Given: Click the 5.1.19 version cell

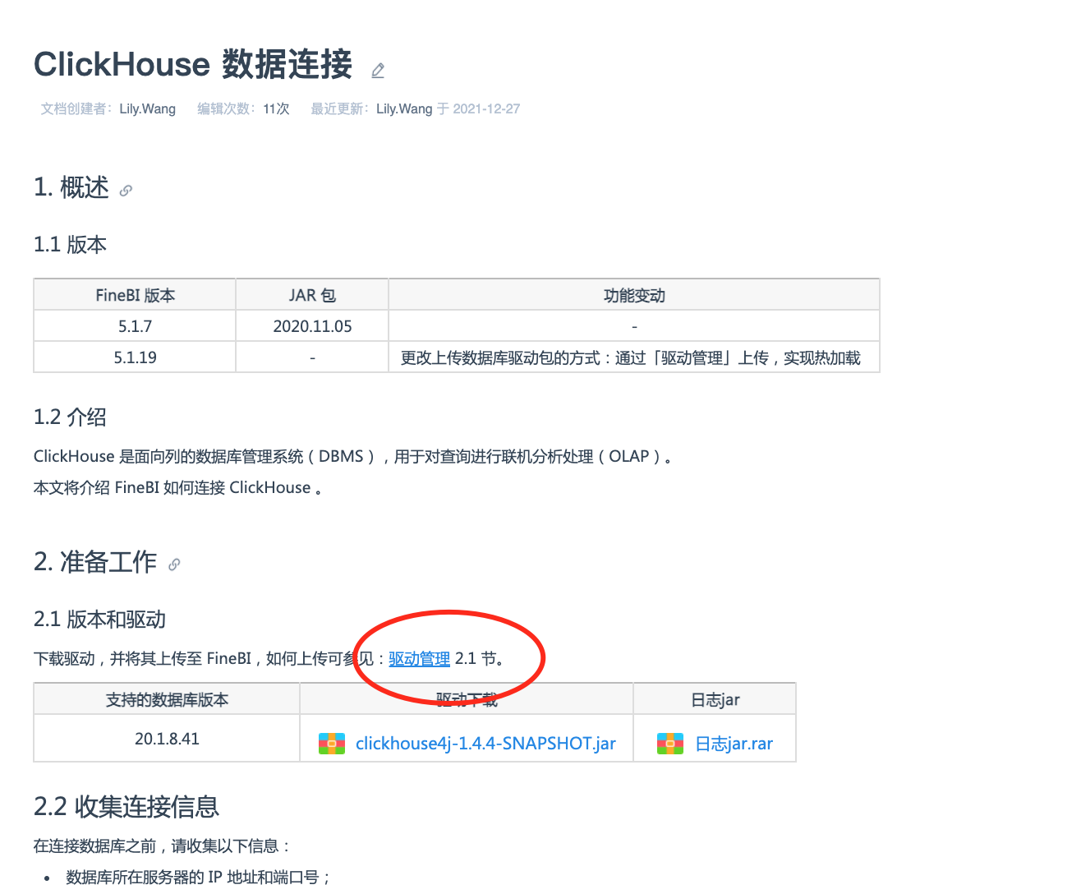Looking at the screenshot, I should point(135,357).
